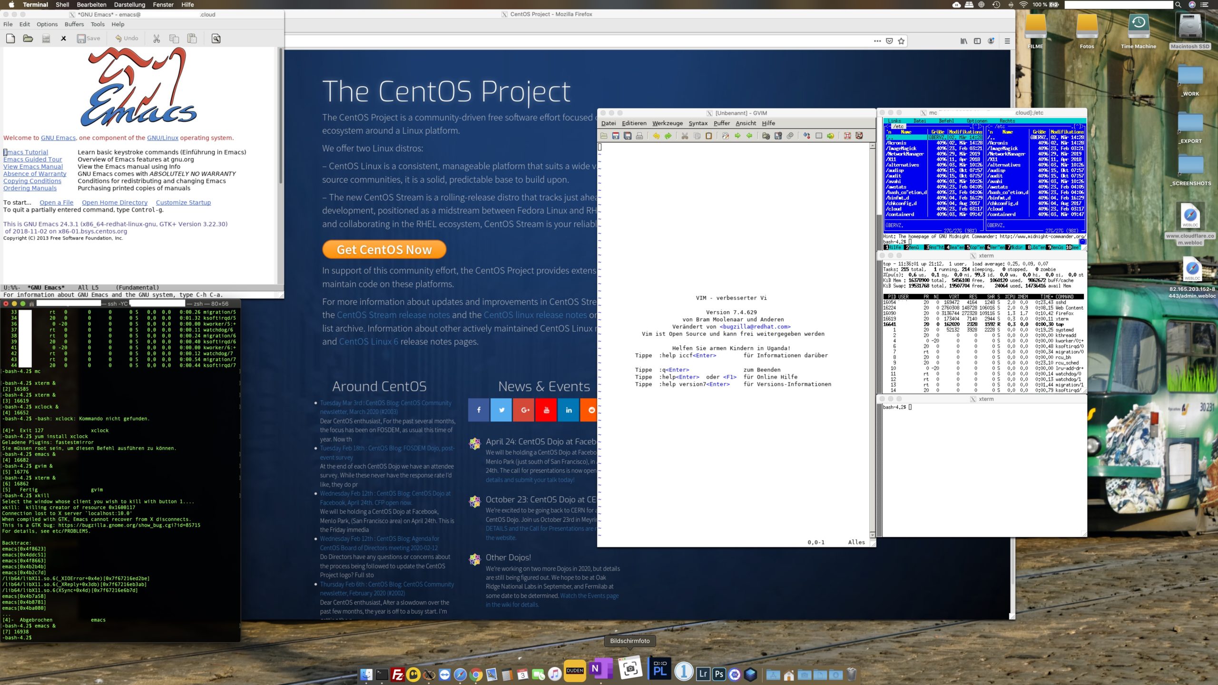Open the Options menu in Emacs
Image resolution: width=1218 pixels, height=685 pixels.
coord(47,24)
